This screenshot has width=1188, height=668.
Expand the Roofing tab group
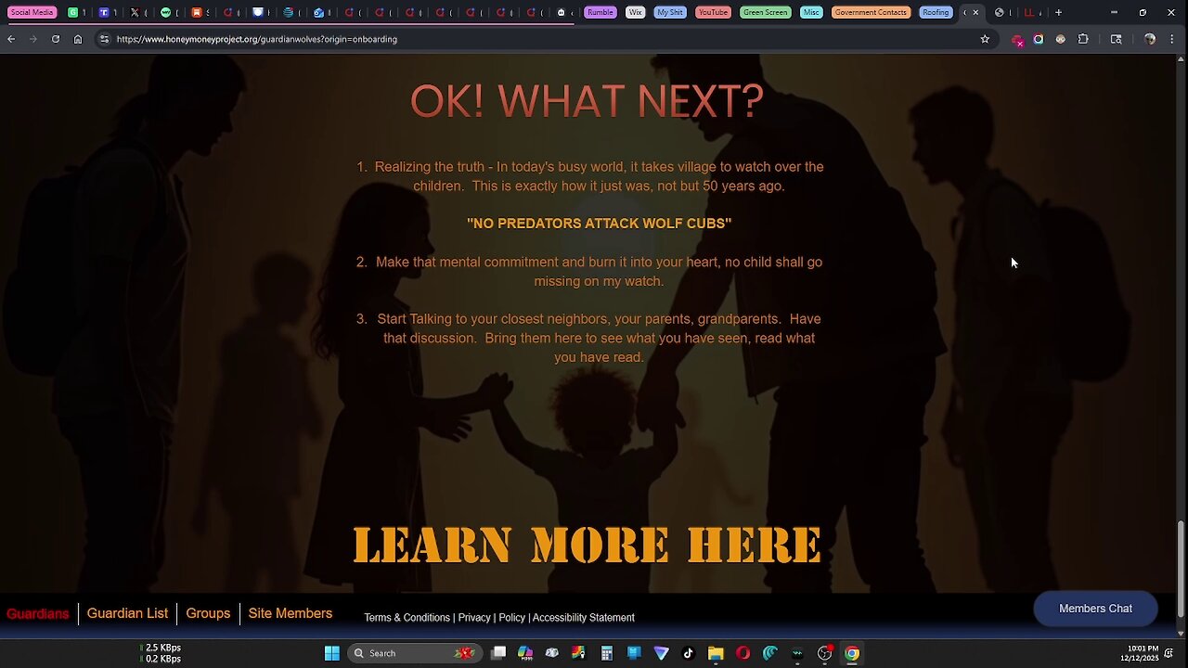pyautogui.click(x=936, y=12)
